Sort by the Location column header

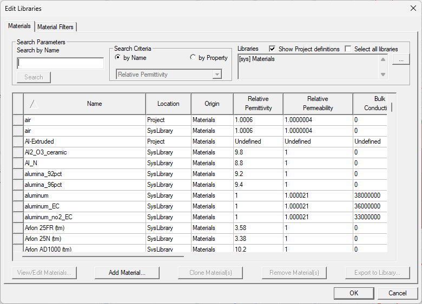[168, 104]
